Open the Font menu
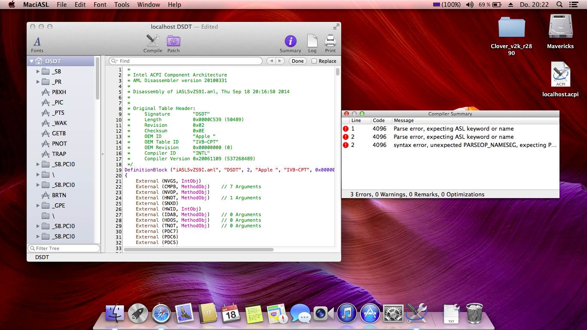The image size is (587, 330). (100, 5)
